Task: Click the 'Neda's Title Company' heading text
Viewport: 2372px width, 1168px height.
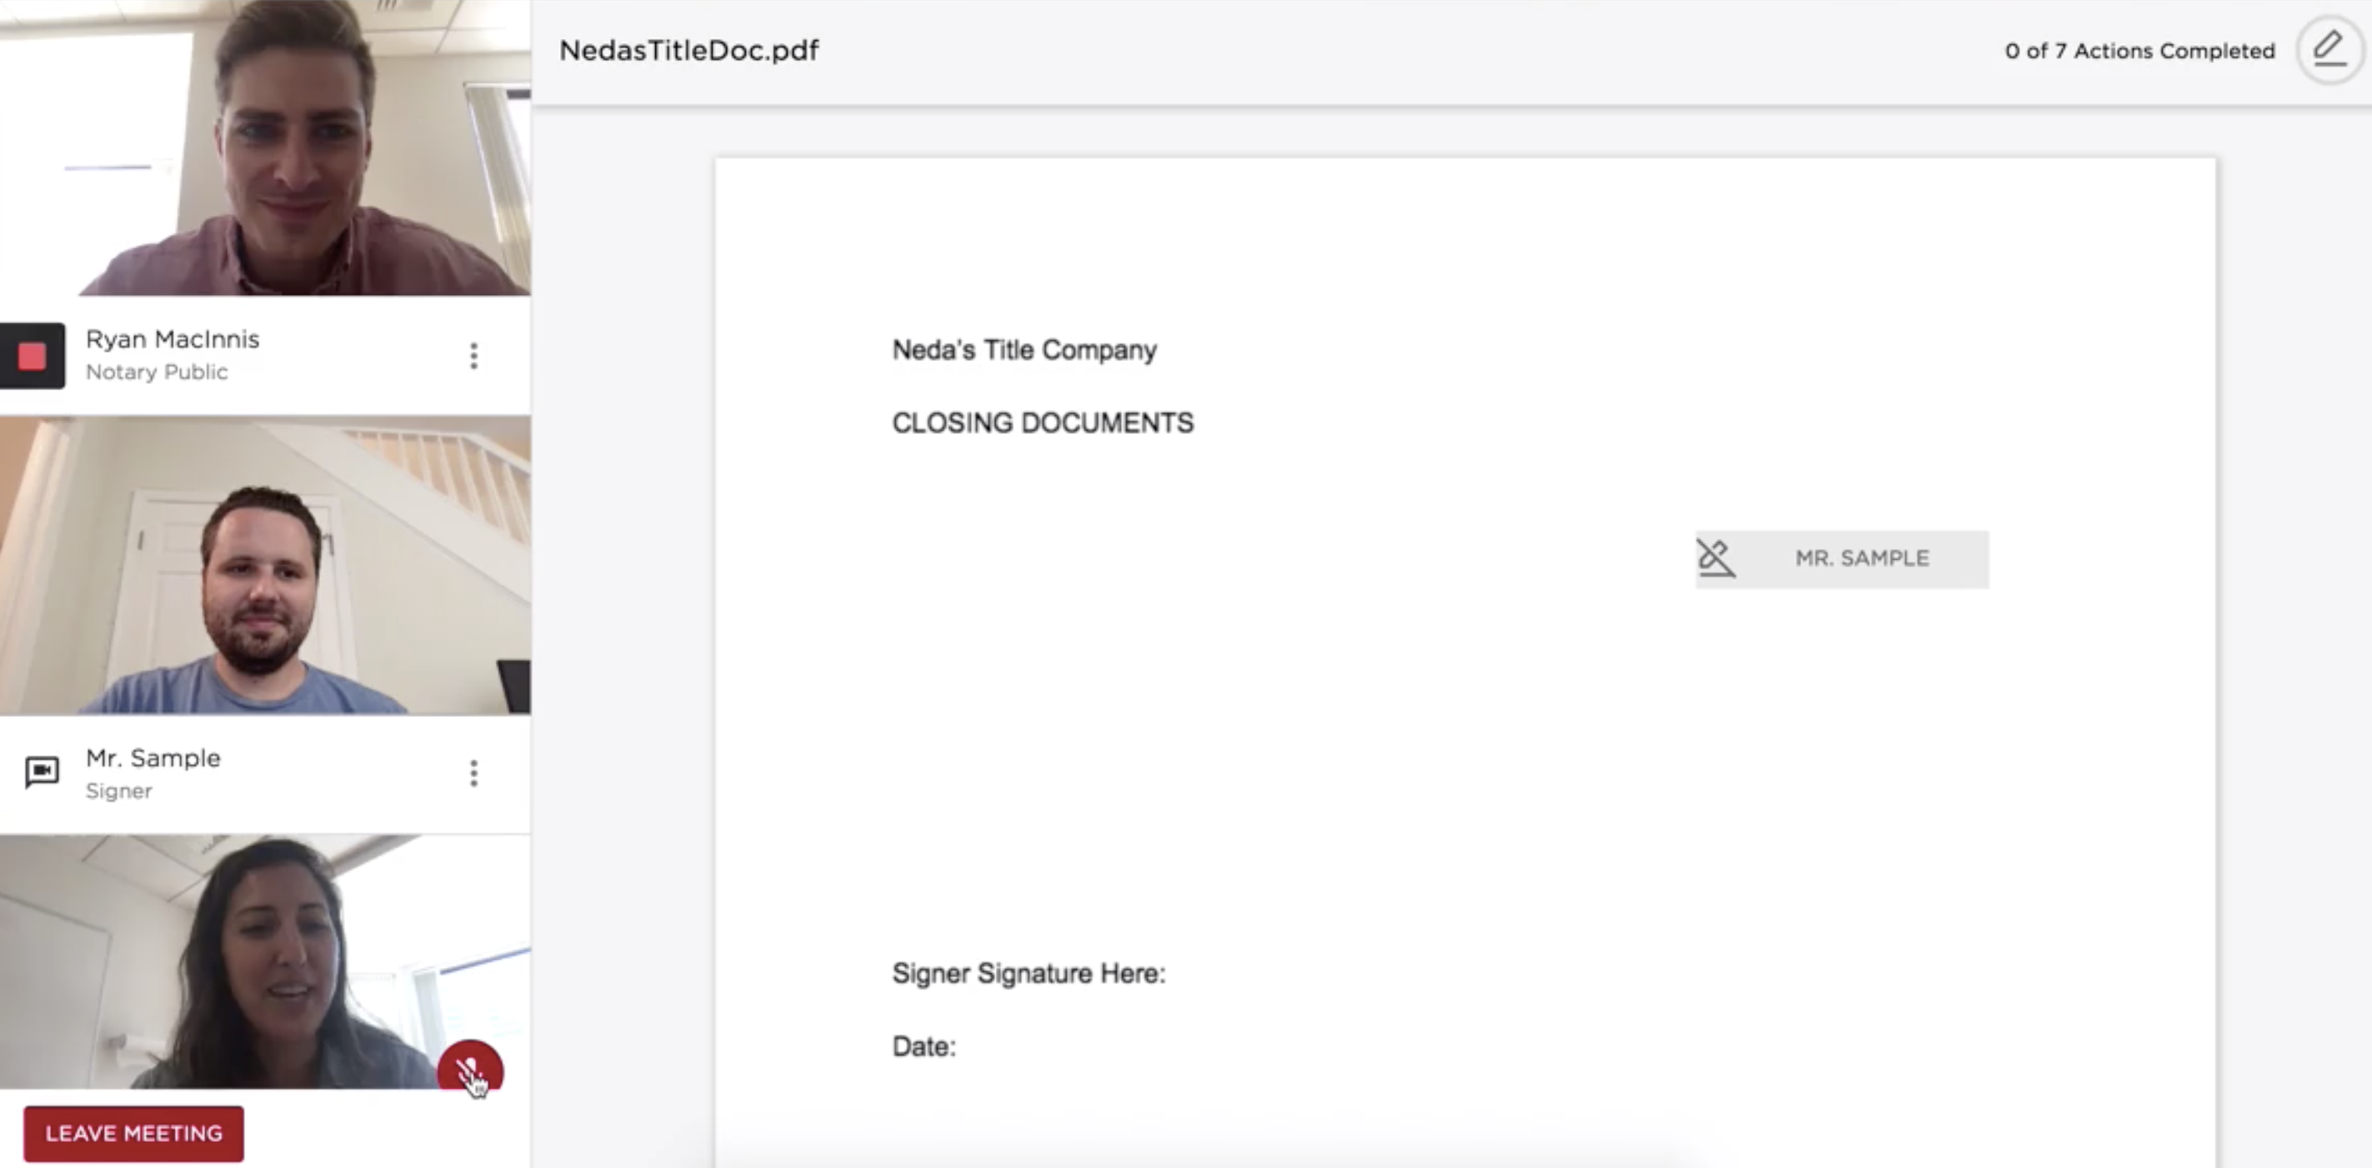Action: [x=1024, y=350]
